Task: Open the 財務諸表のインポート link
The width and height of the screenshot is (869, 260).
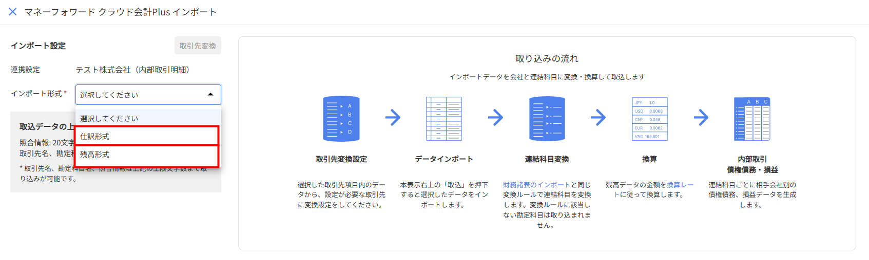Action: 536,185
